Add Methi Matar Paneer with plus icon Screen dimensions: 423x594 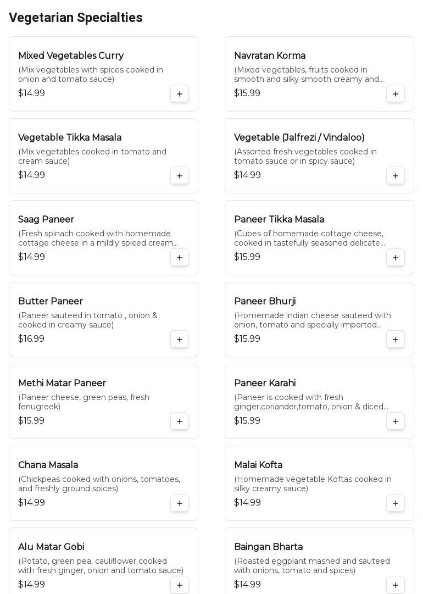[x=180, y=421]
